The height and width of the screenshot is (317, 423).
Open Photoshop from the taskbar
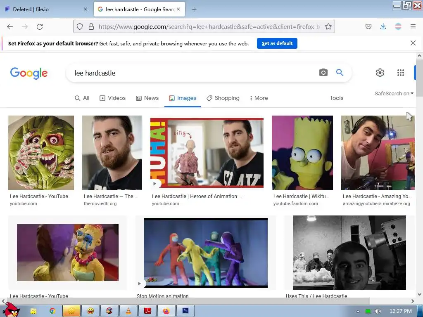pos(185,311)
